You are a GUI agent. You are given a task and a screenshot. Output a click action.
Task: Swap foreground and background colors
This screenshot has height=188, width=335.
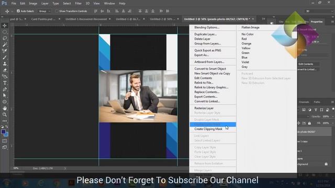[x=7, y=126]
